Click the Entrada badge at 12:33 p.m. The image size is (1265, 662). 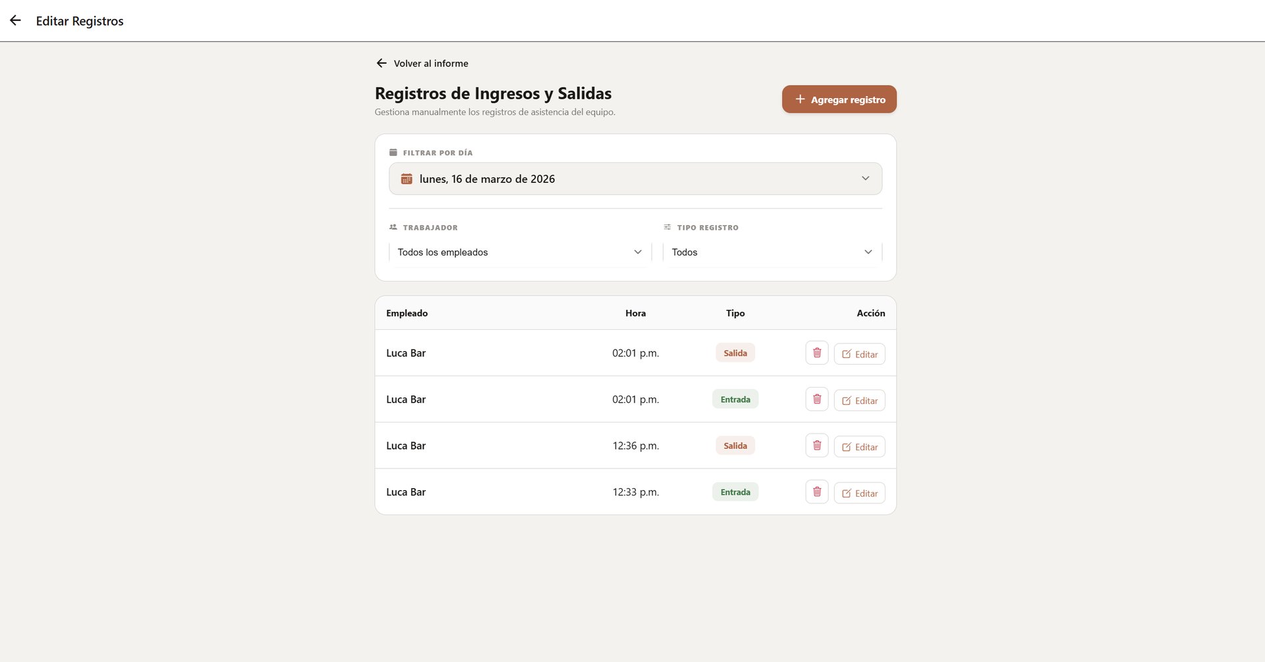coord(735,492)
